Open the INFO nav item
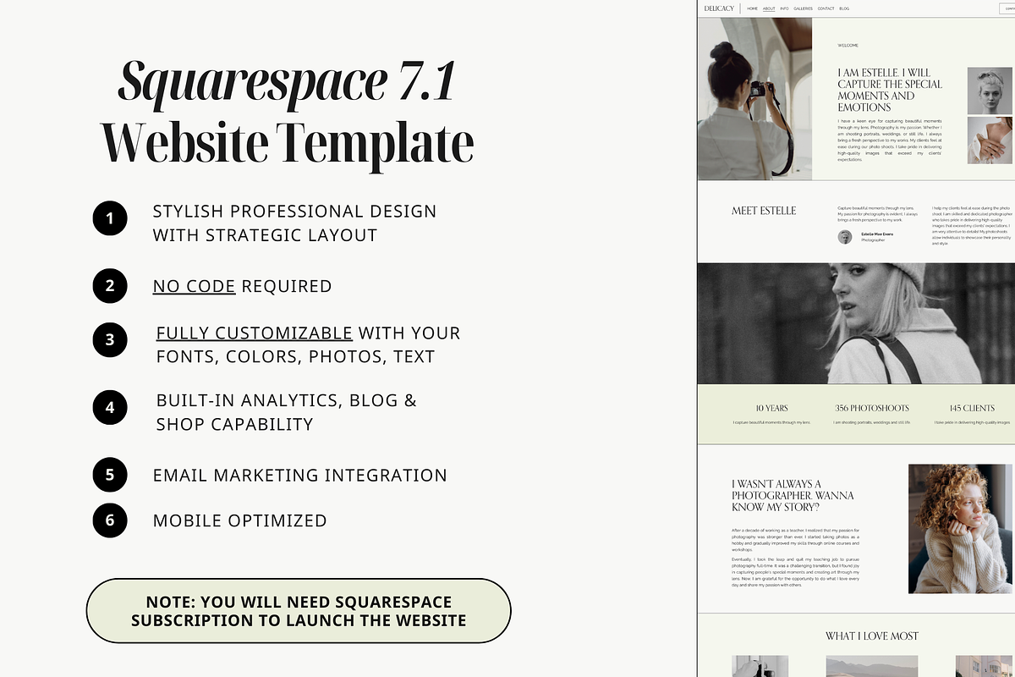 pyautogui.click(x=785, y=8)
